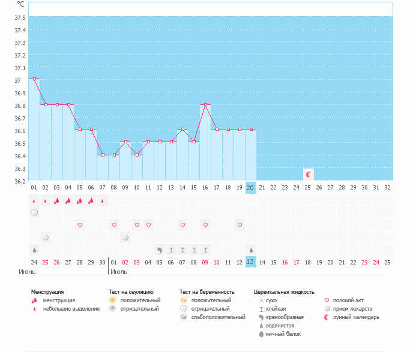The image size is (416, 352).
Task: Click the pregnancy test icon under day 01
Action: pyautogui.click(x=34, y=212)
